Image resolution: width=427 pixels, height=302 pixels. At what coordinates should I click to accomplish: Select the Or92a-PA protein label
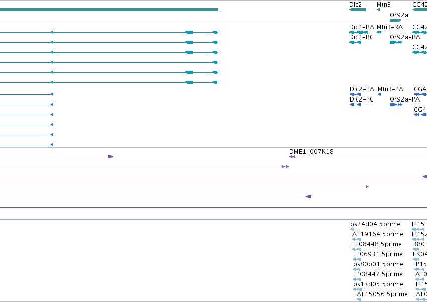(404, 99)
